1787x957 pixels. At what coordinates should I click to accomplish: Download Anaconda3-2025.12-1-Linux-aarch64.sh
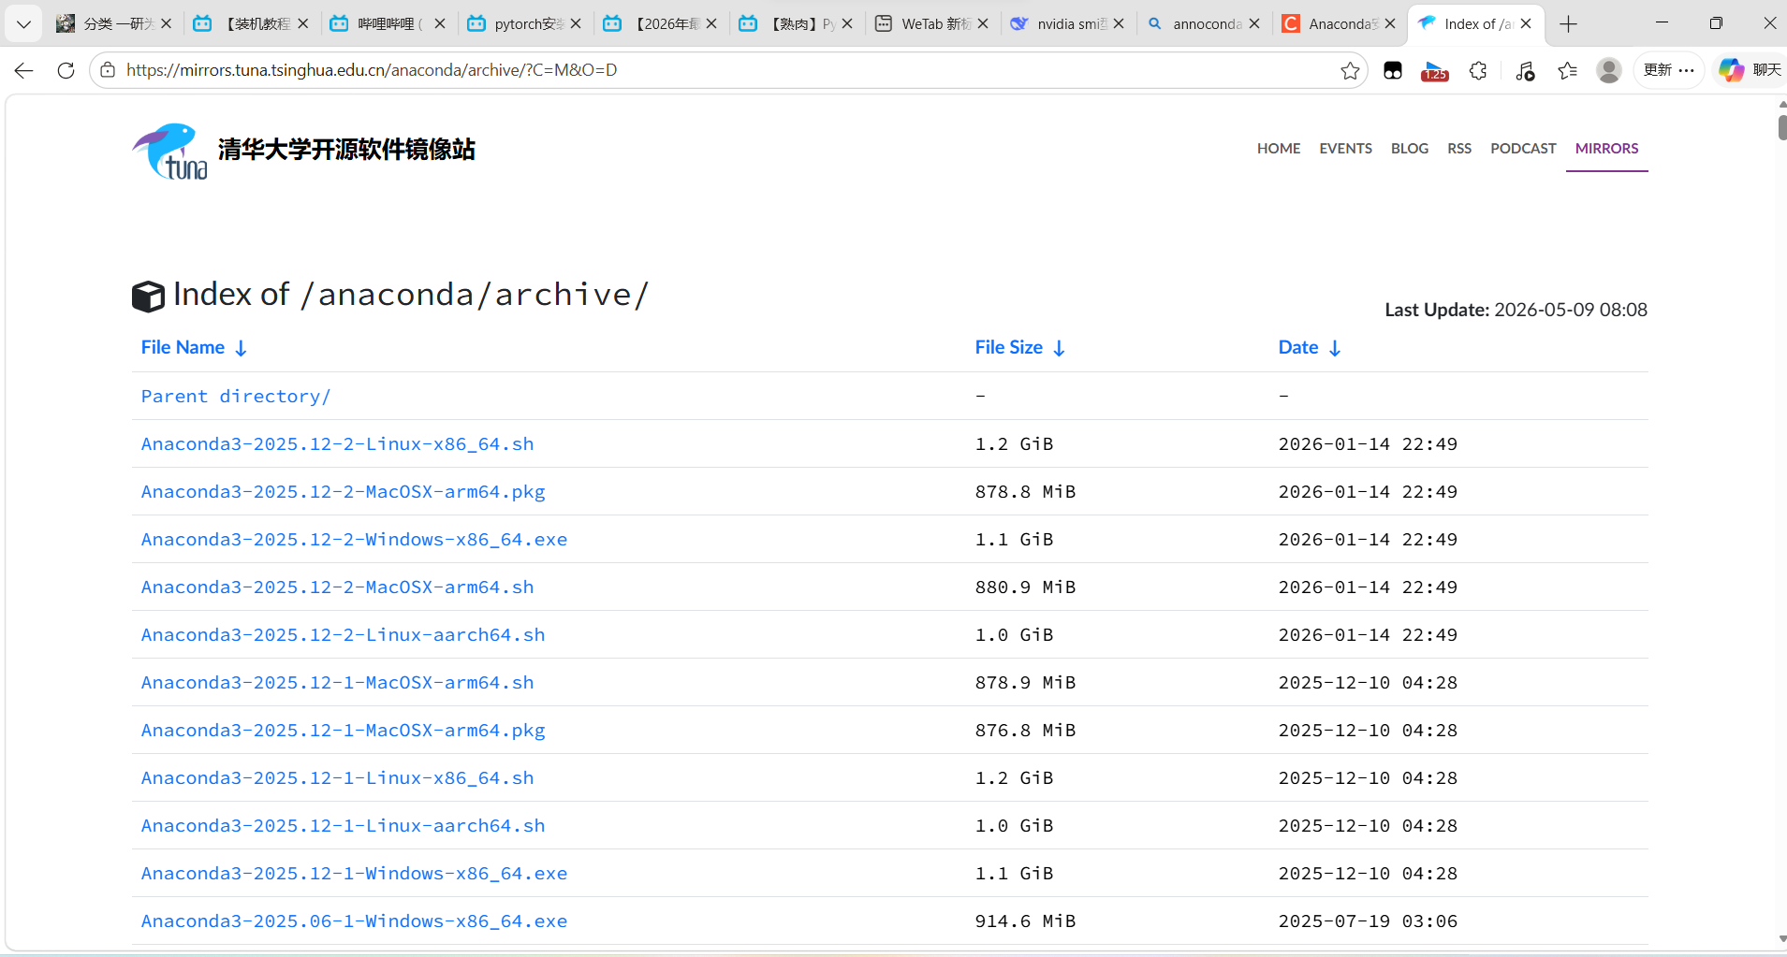tap(343, 826)
